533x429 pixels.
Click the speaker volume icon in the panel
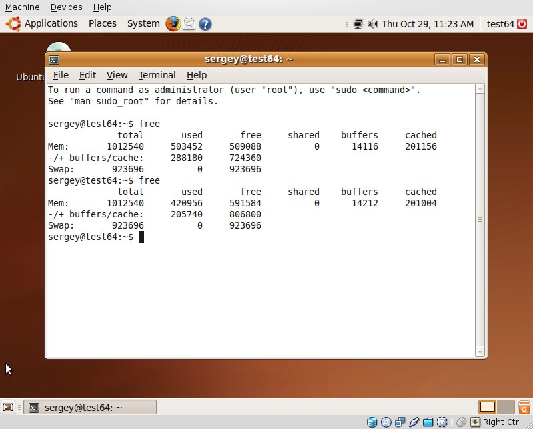(x=372, y=24)
